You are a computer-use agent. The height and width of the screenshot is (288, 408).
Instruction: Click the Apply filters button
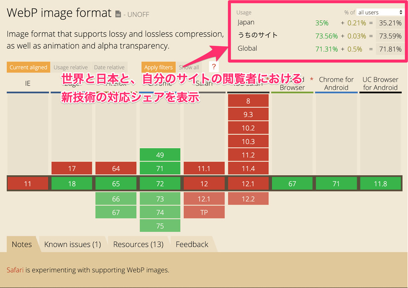click(x=159, y=67)
